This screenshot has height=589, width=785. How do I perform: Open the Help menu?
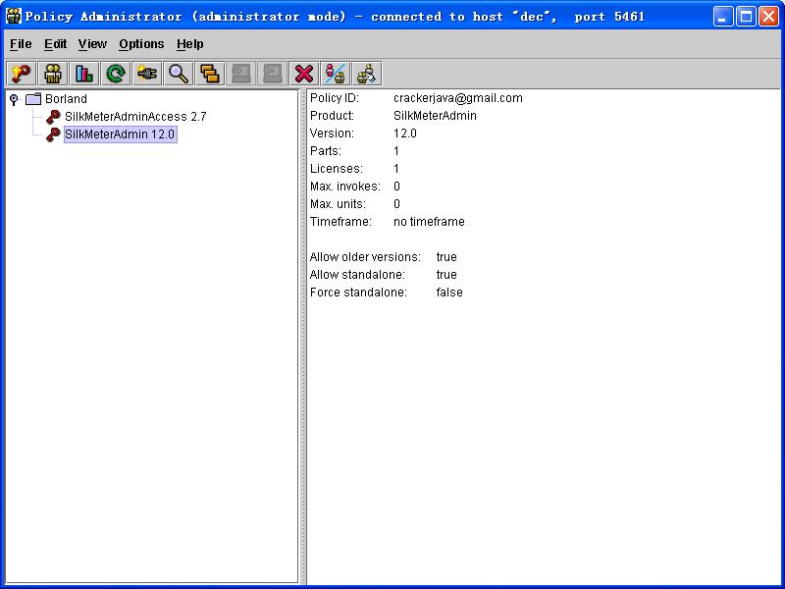[x=189, y=44]
